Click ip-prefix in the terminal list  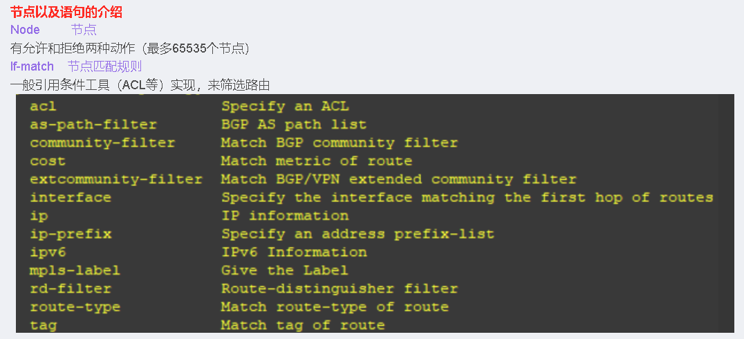pyautogui.click(x=71, y=234)
